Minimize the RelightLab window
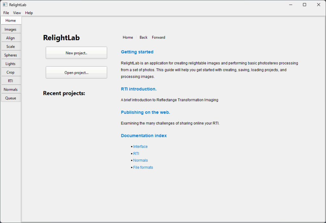The image size is (326, 223). [291, 4]
